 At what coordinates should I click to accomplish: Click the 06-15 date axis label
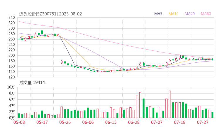click(x=111, y=122)
